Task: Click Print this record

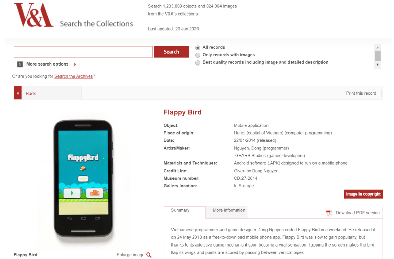Action: pyautogui.click(x=361, y=93)
